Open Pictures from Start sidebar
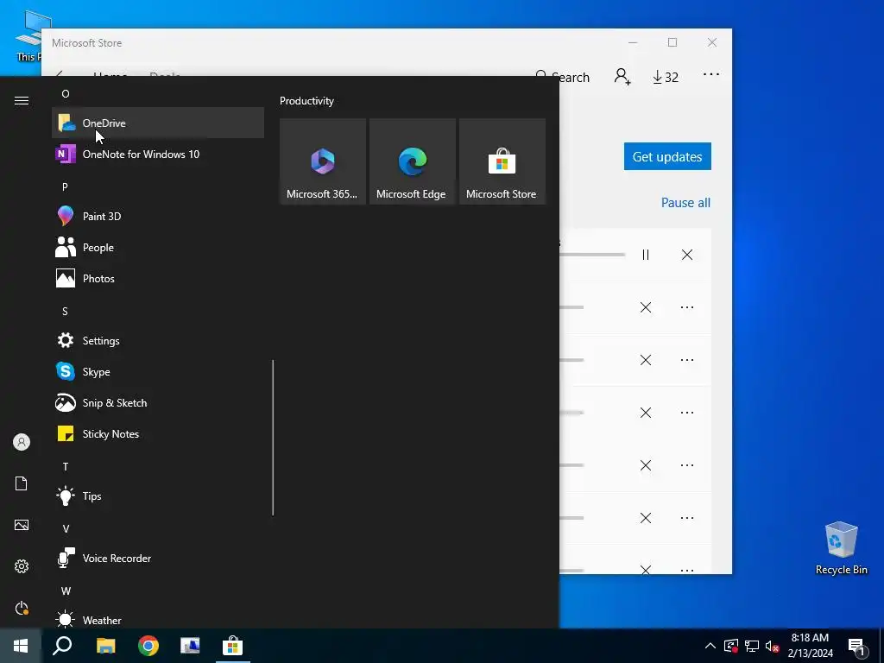 [x=22, y=525]
